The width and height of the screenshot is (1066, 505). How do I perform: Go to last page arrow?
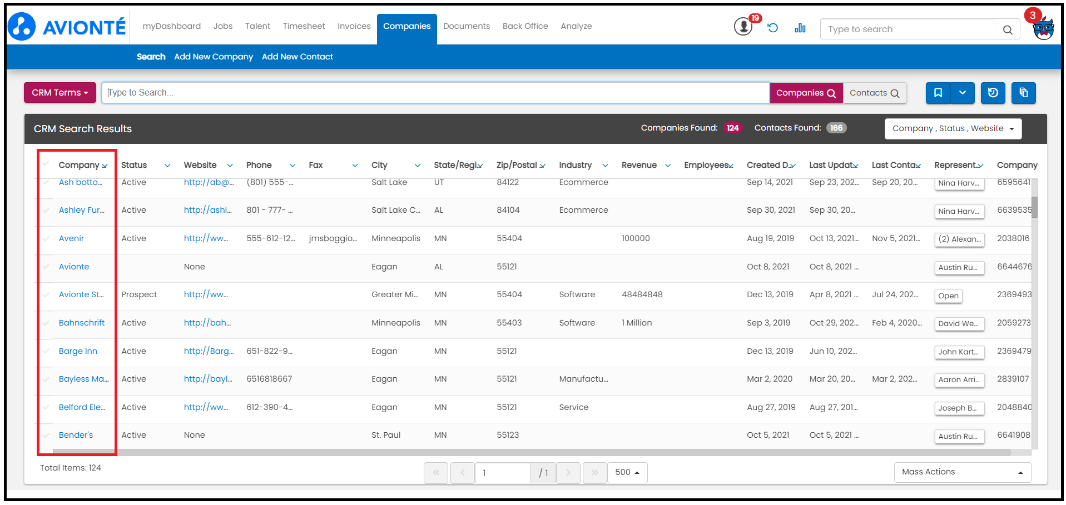tap(595, 473)
